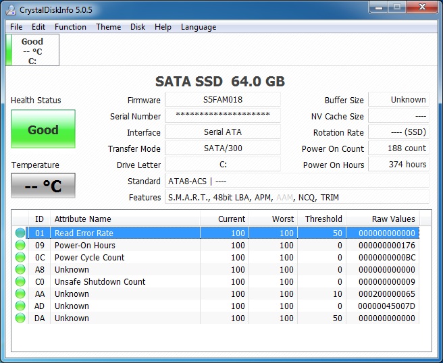The height and width of the screenshot is (363, 443).
Task: Open the Language menu
Action: (199, 27)
